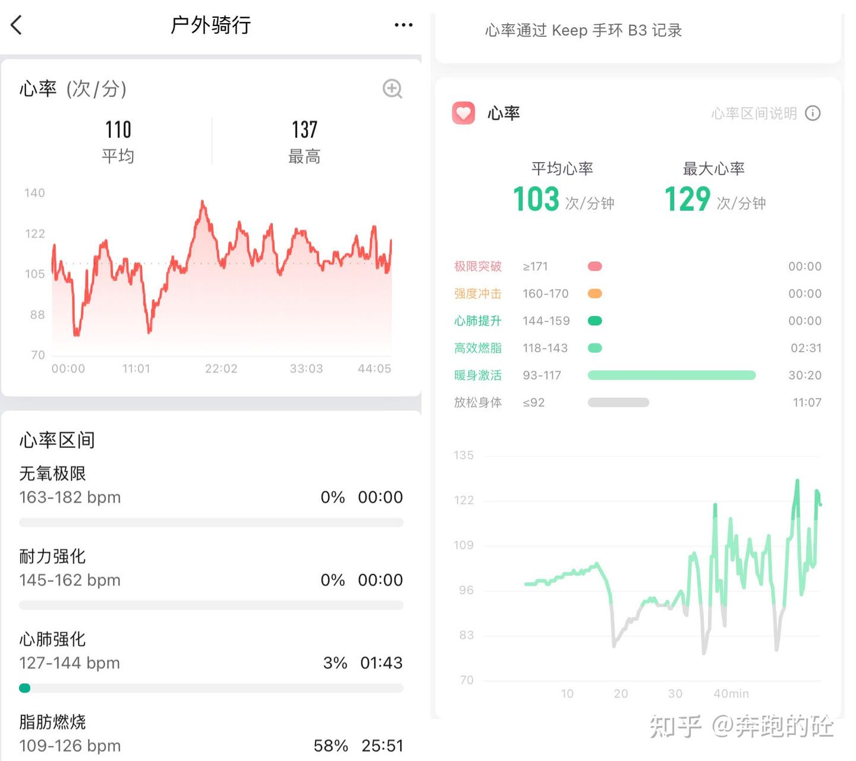Click the 暖身激活 30:20 progress bar

coord(671,375)
